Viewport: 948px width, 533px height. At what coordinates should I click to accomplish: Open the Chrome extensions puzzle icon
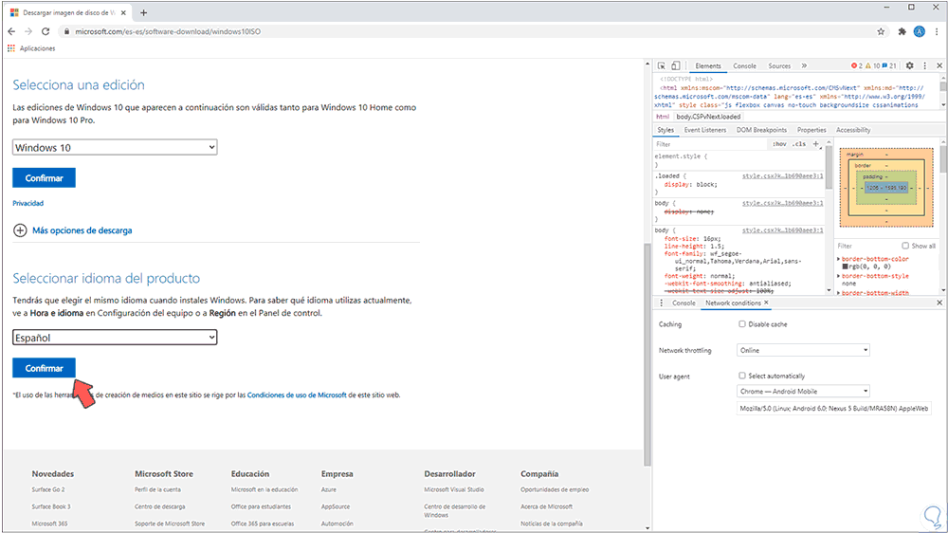click(x=902, y=30)
